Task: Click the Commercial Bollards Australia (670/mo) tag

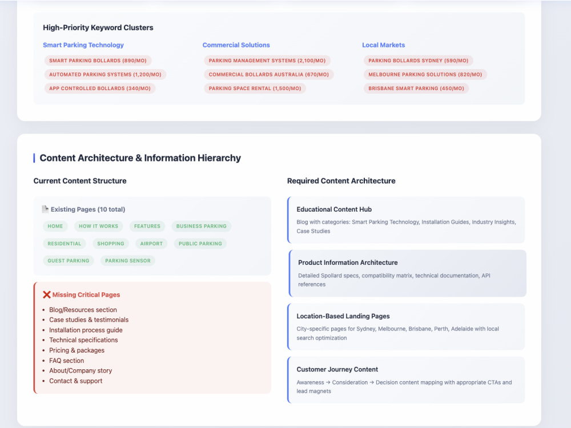Action: pyautogui.click(x=269, y=74)
